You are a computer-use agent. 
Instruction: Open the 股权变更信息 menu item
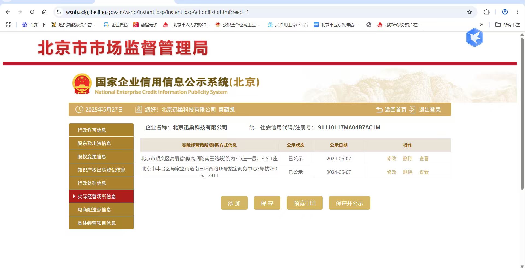101,156
